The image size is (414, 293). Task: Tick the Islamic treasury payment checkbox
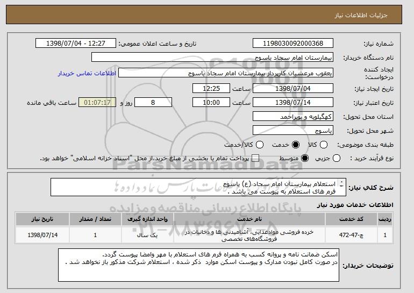tap(255, 159)
